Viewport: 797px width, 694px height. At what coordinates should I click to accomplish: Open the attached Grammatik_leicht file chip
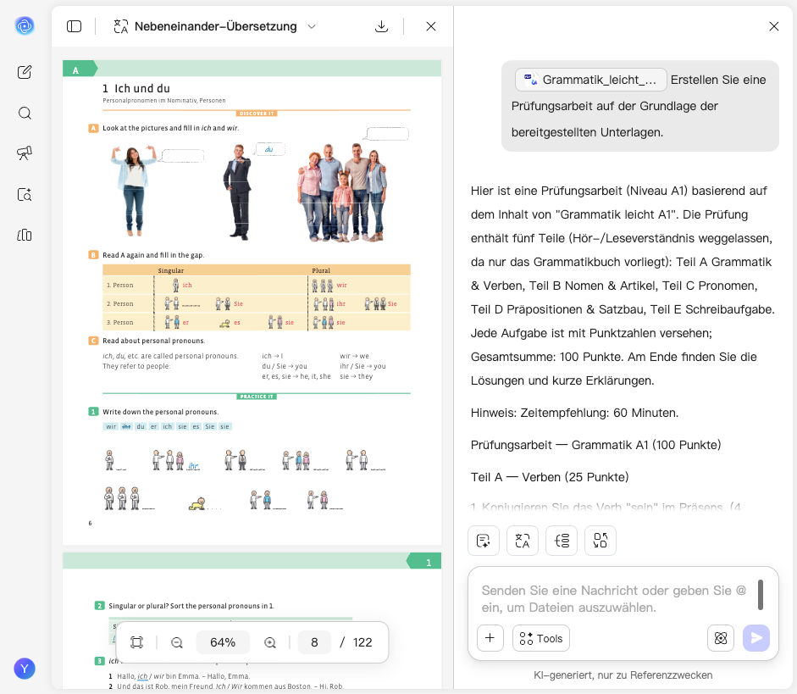click(x=590, y=80)
